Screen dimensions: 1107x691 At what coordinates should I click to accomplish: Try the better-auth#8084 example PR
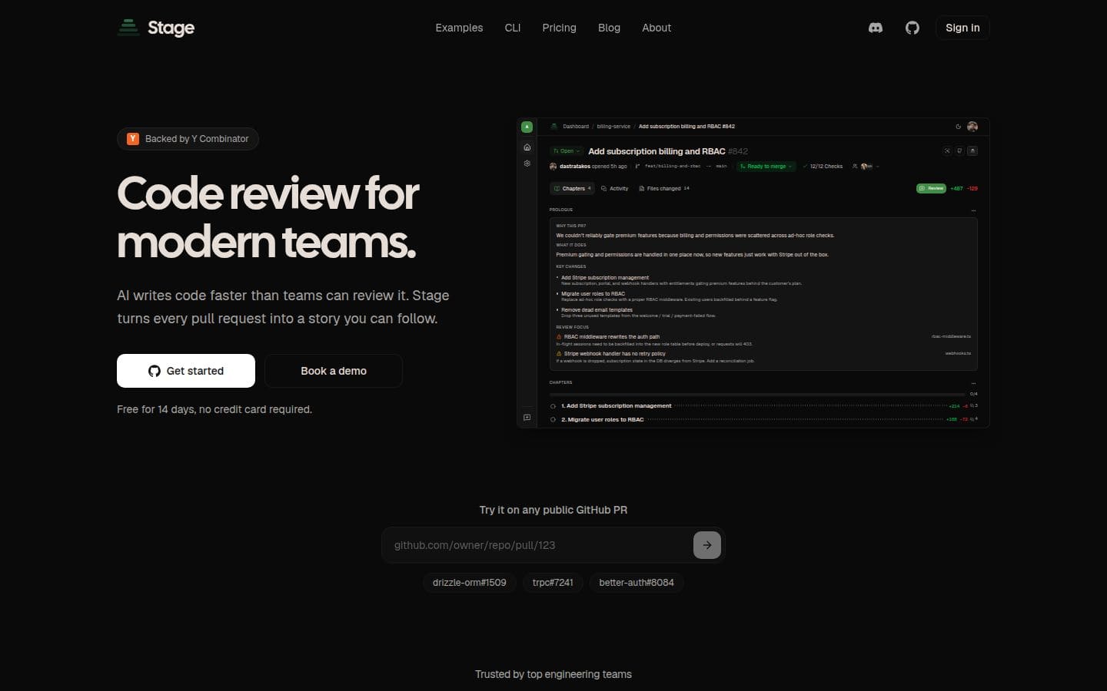(637, 583)
